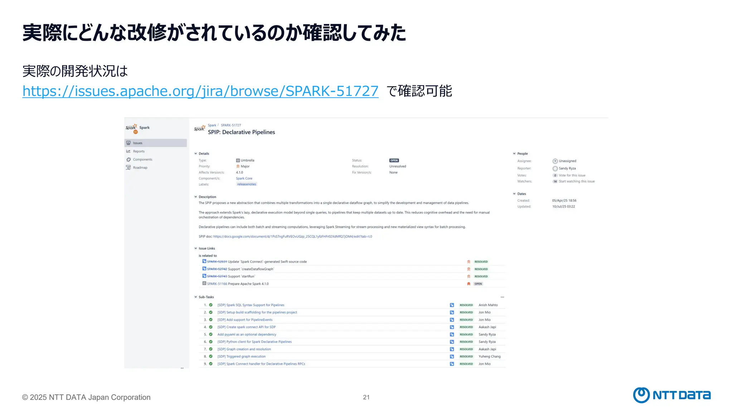The width and height of the screenshot is (733, 412).
Task: Click the Umbrella issue type icon
Action: [x=238, y=160]
